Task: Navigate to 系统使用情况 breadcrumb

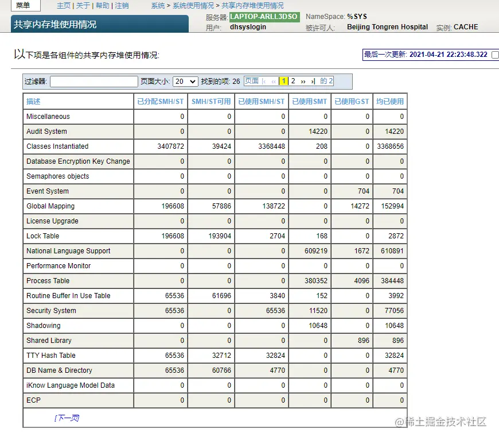Action: [x=193, y=6]
